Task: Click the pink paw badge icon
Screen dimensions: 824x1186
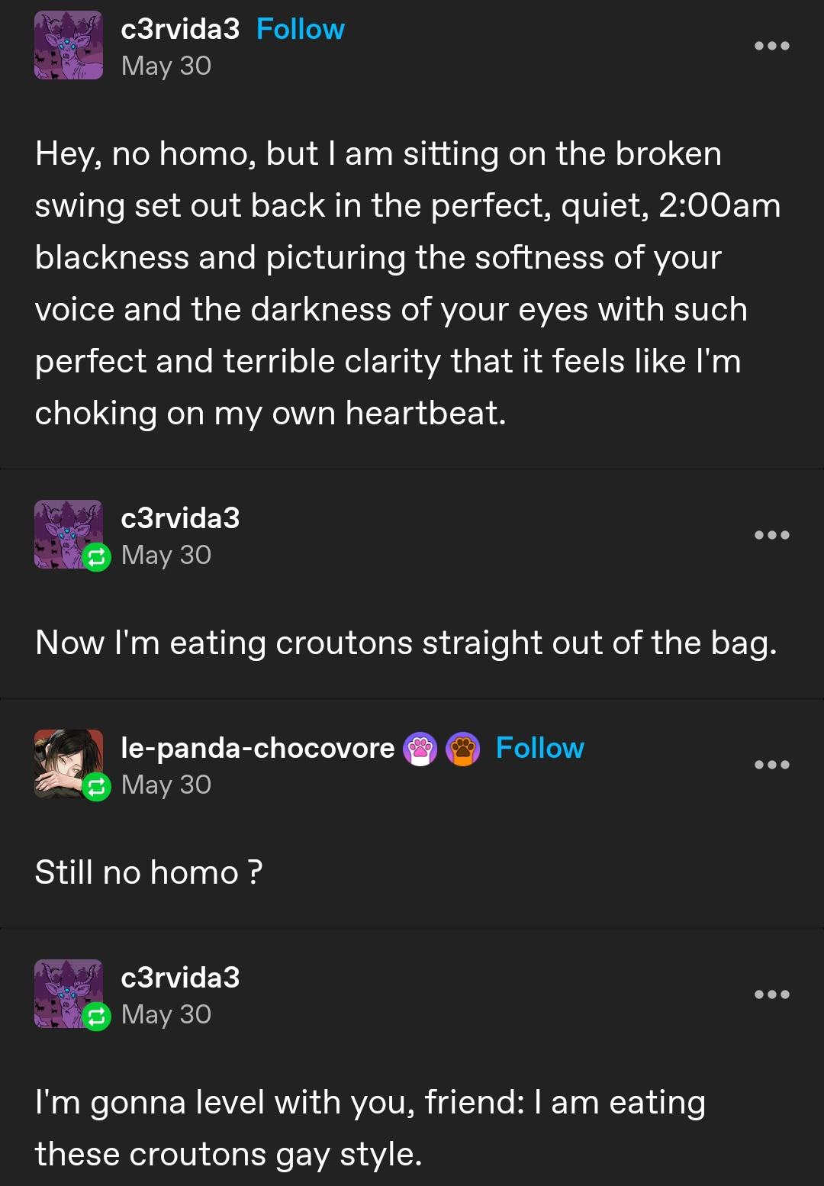Action: tap(420, 749)
